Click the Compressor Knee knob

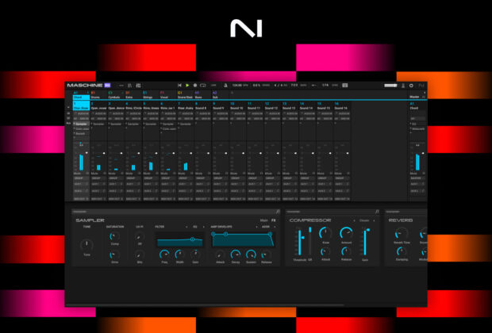click(x=325, y=233)
